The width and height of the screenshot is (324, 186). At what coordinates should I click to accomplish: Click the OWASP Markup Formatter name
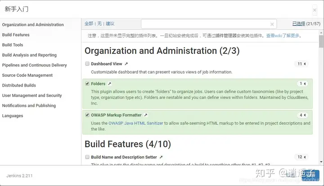[117, 115]
